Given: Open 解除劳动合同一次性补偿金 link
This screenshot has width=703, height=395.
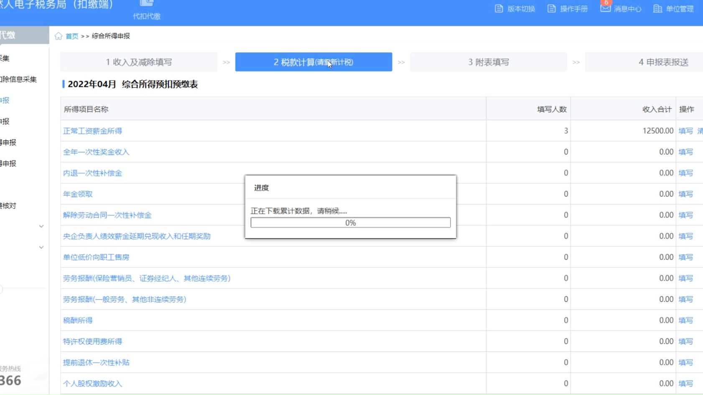Looking at the screenshot, I should click(x=107, y=215).
